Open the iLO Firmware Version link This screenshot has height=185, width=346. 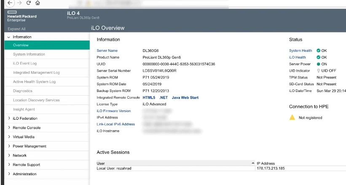pyautogui.click(x=114, y=111)
